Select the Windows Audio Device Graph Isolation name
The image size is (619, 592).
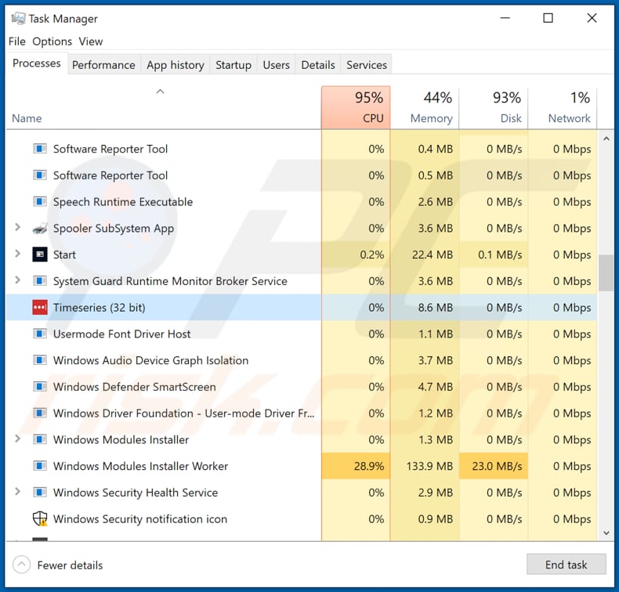150,360
